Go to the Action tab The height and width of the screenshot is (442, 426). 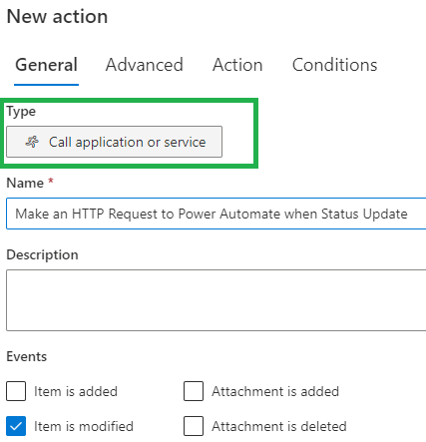coord(237,65)
